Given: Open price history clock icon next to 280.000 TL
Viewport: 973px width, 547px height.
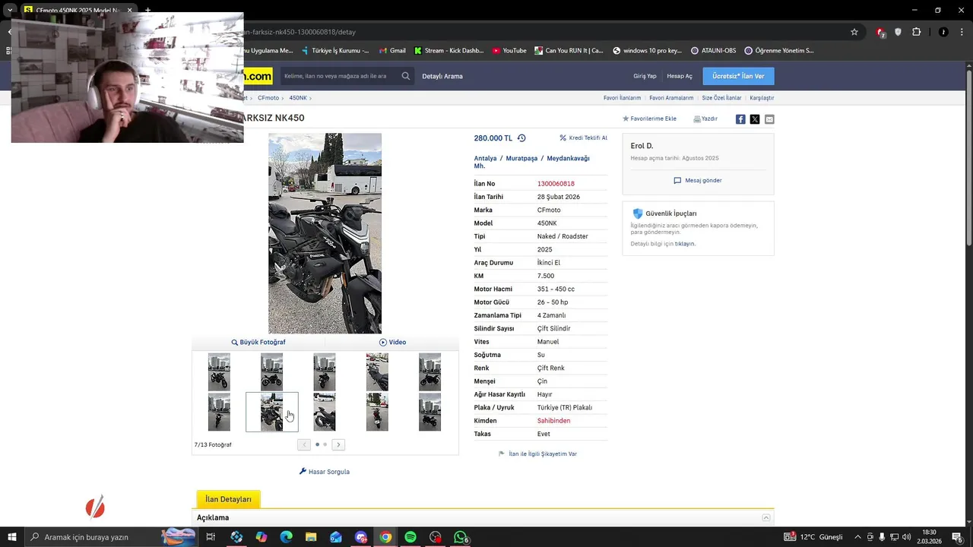Looking at the screenshot, I should [x=521, y=138].
